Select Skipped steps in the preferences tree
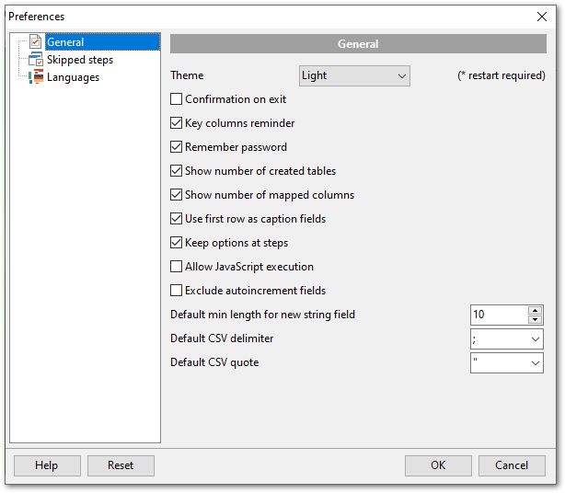 pos(80,60)
